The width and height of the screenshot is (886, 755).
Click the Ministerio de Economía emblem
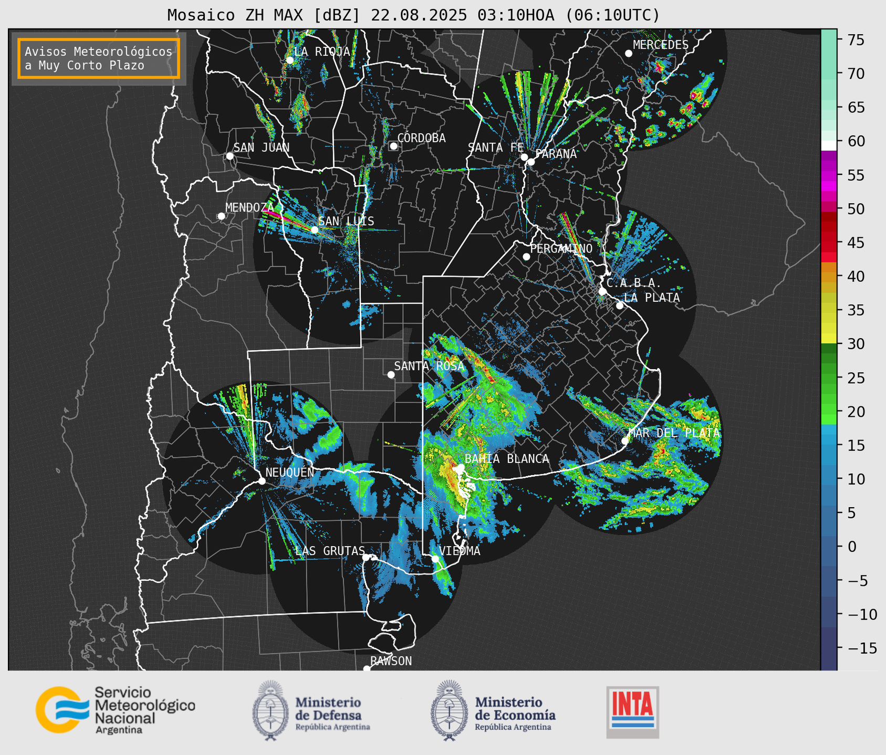tap(449, 710)
